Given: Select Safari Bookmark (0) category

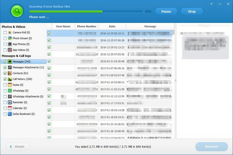Looking at the screenshot, I should (x=24, y=114).
